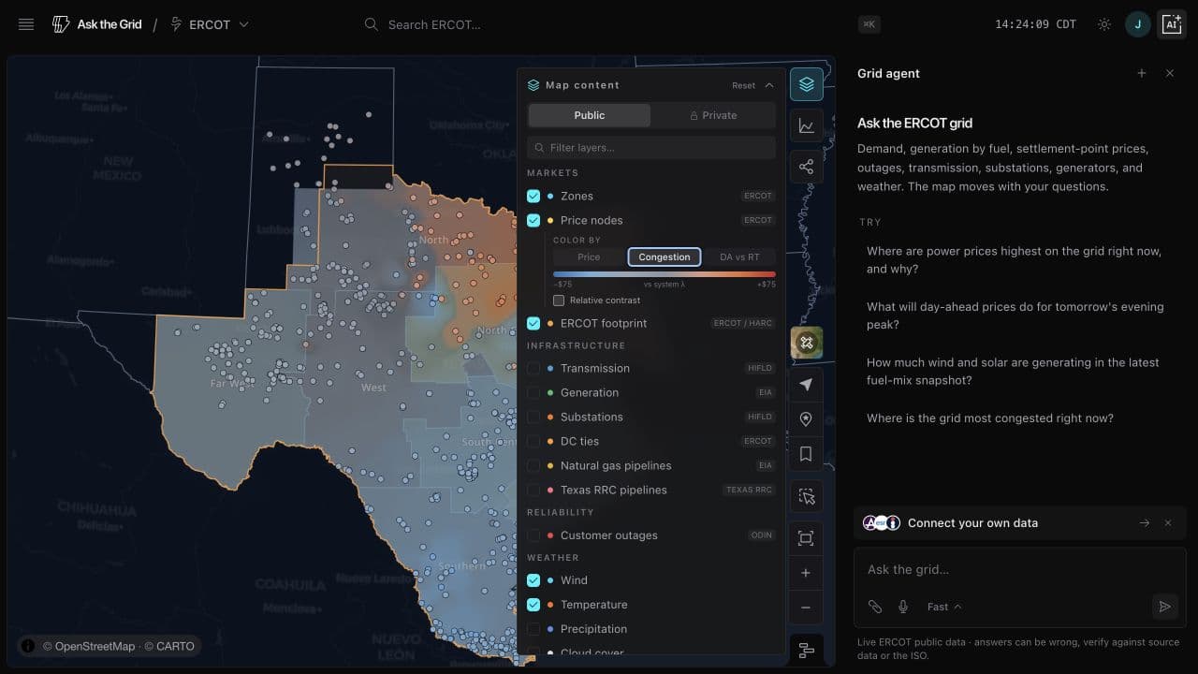Toggle the light theme sun icon
Image resolution: width=1198 pixels, height=674 pixels.
point(1104,24)
